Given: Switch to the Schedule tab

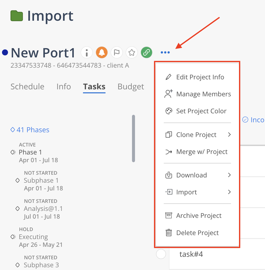Looking at the screenshot, I should [27, 87].
